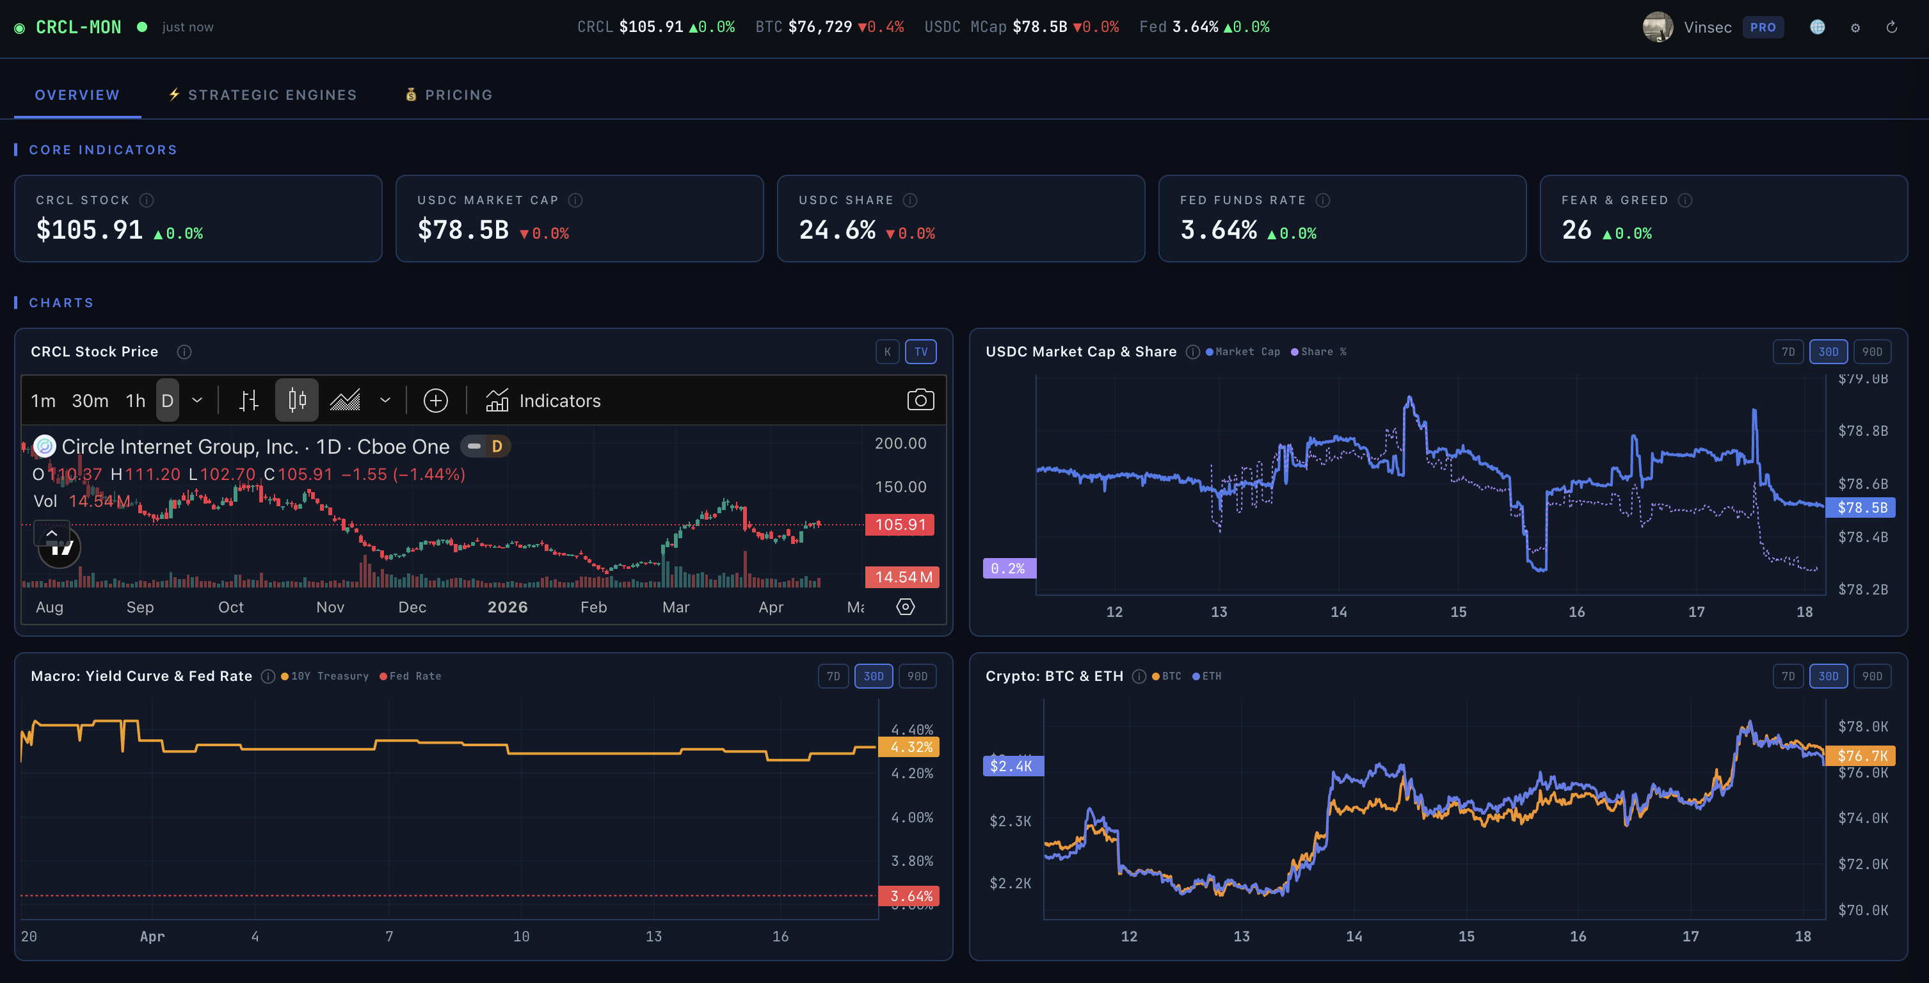1929x983 pixels.
Task: Switch stock chart to K view
Action: [x=887, y=352]
